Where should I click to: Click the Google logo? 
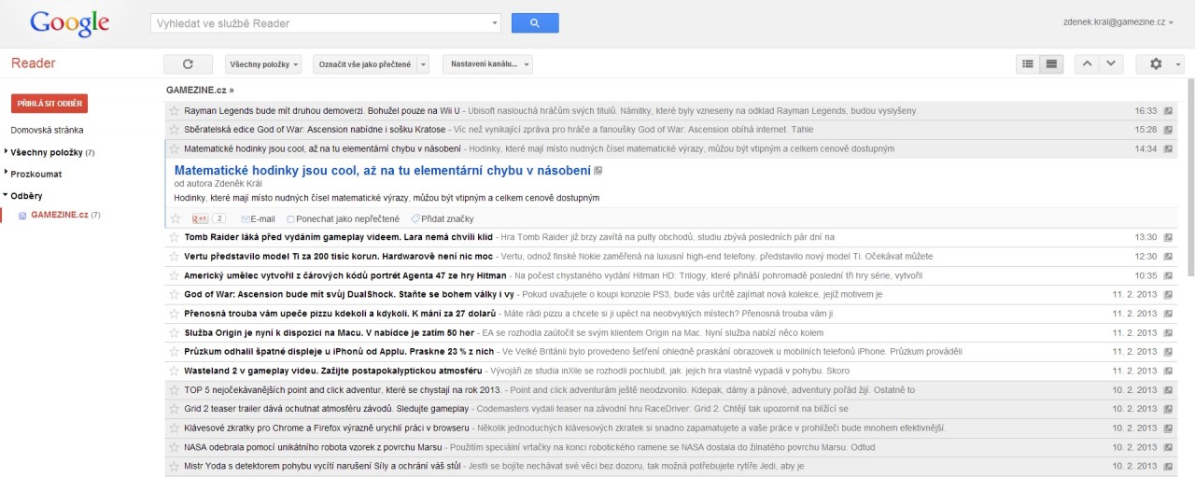point(69,22)
